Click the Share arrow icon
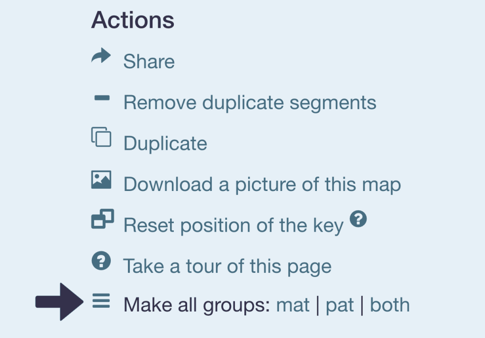485x338 pixels. [101, 57]
